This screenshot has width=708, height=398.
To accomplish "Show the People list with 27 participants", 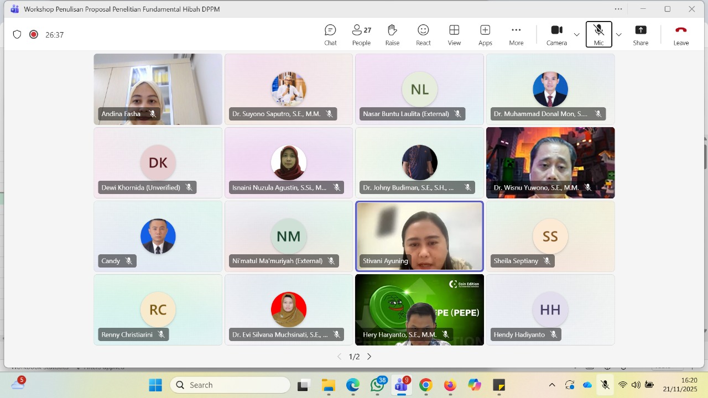I will (x=361, y=34).
